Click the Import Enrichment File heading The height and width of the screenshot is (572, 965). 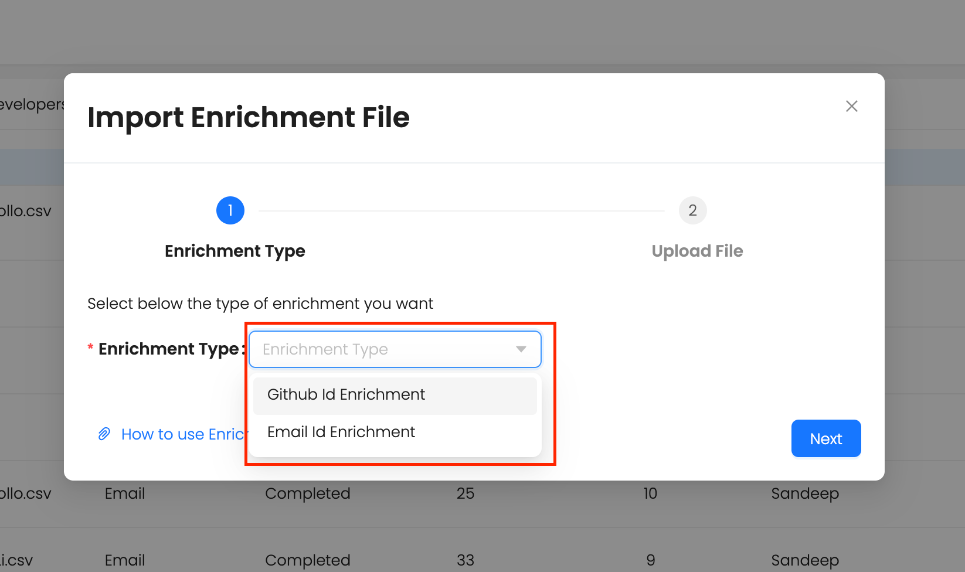tap(249, 117)
